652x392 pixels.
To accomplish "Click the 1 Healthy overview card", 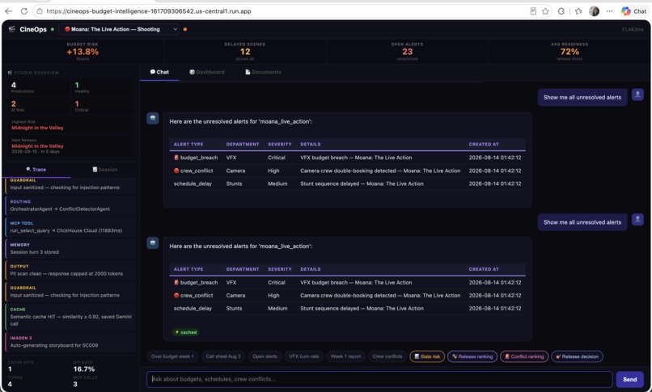I will pyautogui.click(x=102, y=87).
